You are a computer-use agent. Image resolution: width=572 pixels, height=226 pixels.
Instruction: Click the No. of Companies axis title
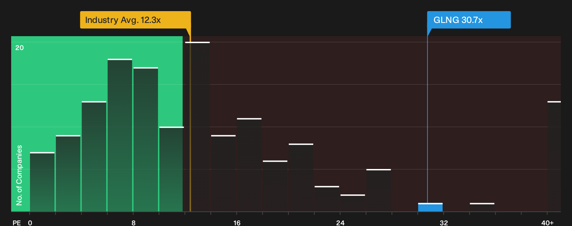pos(19,175)
